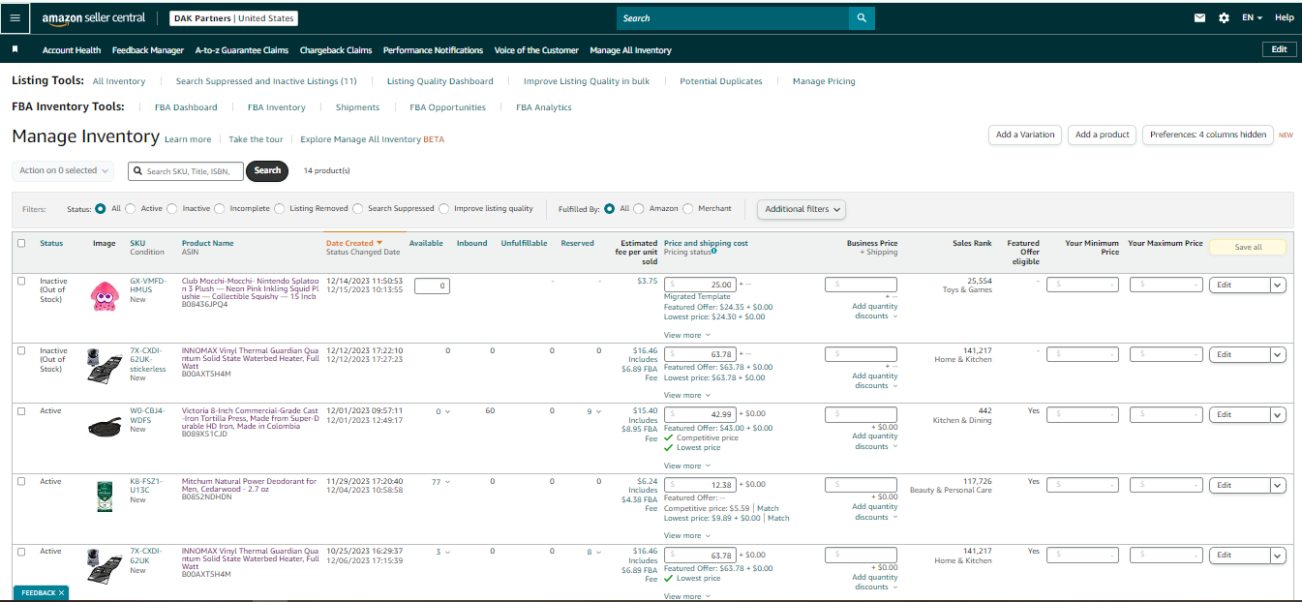The height and width of the screenshot is (602, 1302).
Task: Open Account Health menu item
Action: pos(72,50)
